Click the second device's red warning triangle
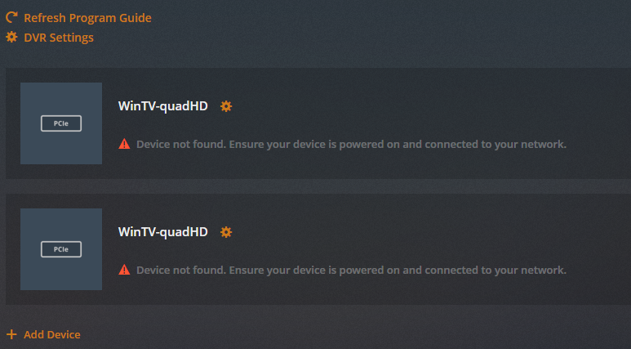 pos(124,270)
